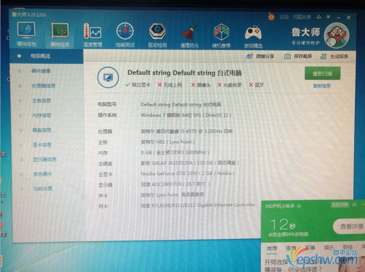This screenshot has height=272, width=365.
Task: Click the 光盘刻录 feature indicator
Action: click(230, 85)
